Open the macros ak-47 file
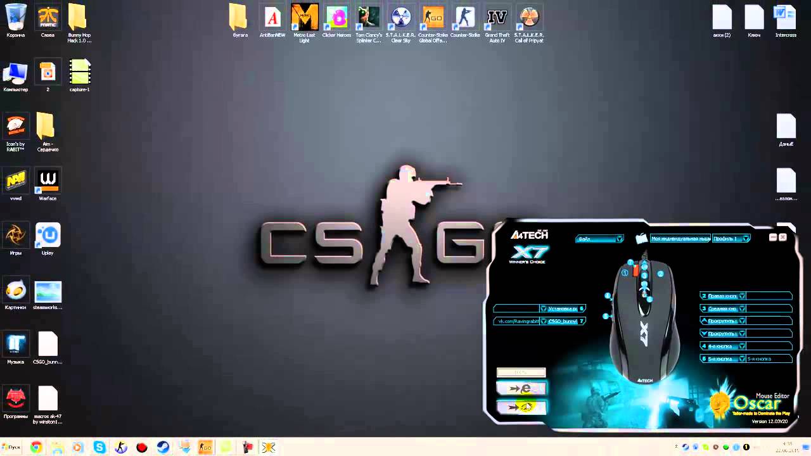 point(48,405)
